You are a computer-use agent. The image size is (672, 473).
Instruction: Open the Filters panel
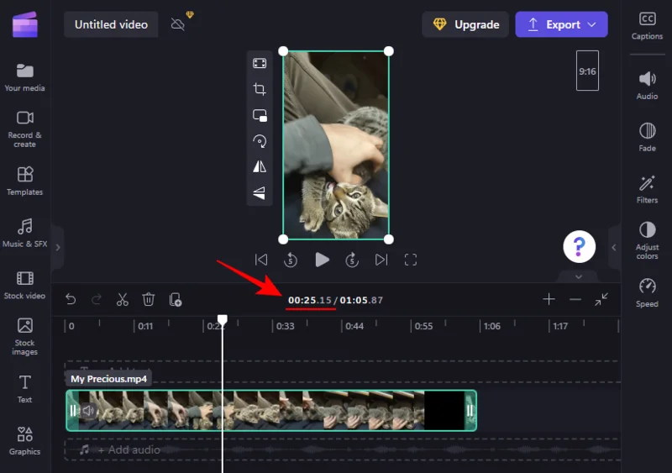(x=647, y=190)
